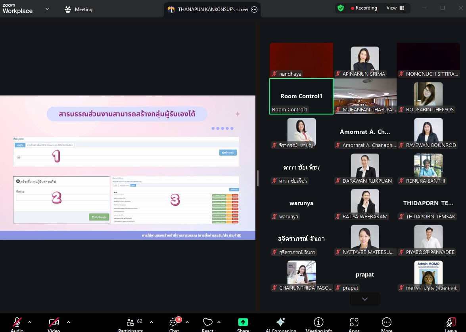
Task: Expand participants options arrow
Action: (151, 322)
